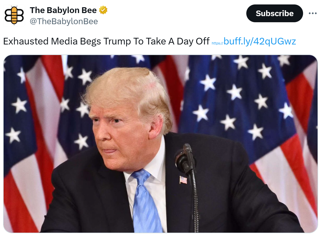The image size is (322, 241).
Task: Open the buff.ly/42qUGwz link
Action: pos(260,41)
